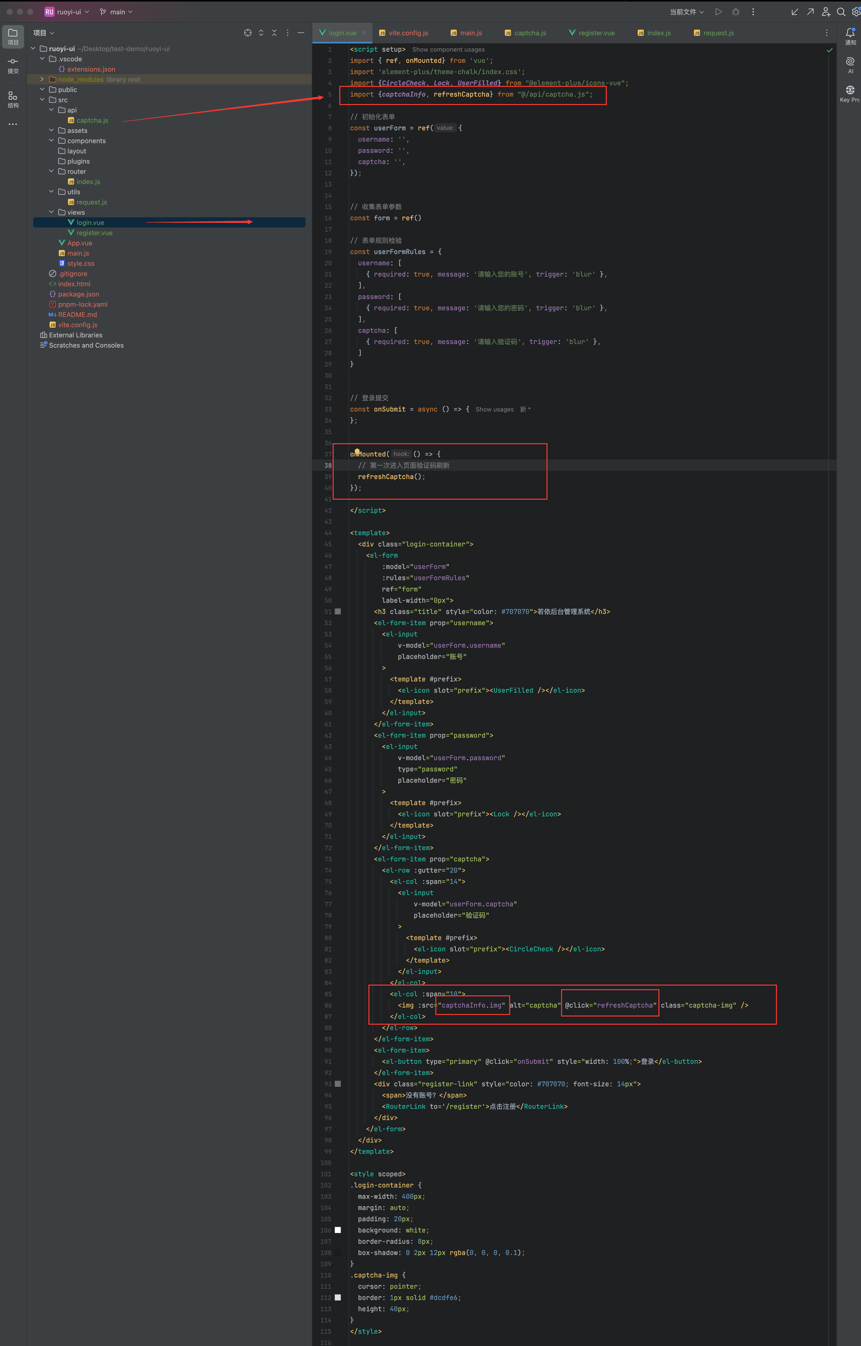861x1346 pixels.
Task: Switch to the index.js editor tab
Action: [x=654, y=33]
